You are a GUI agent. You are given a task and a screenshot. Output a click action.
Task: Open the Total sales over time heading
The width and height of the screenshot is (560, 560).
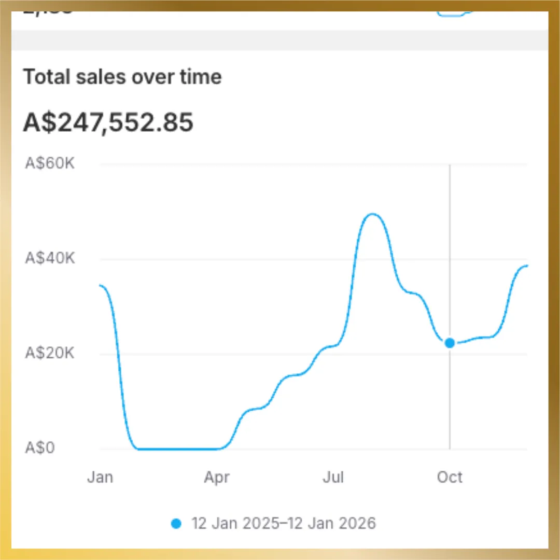(122, 77)
